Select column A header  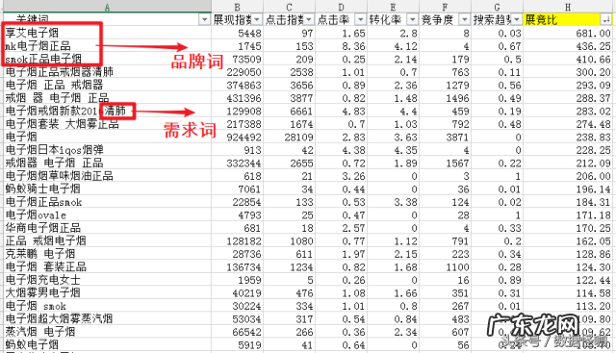coord(107,7)
